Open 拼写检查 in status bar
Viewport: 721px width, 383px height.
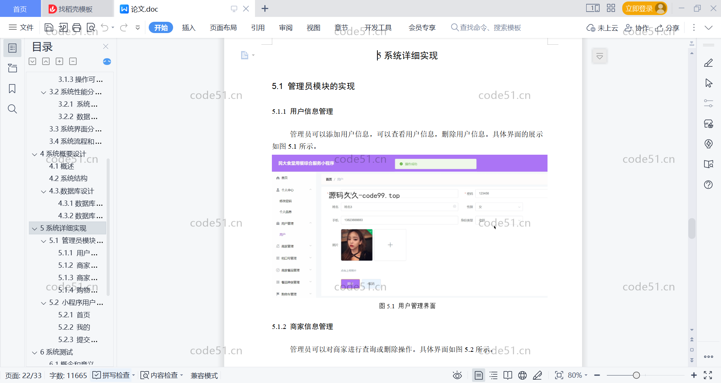pos(113,375)
